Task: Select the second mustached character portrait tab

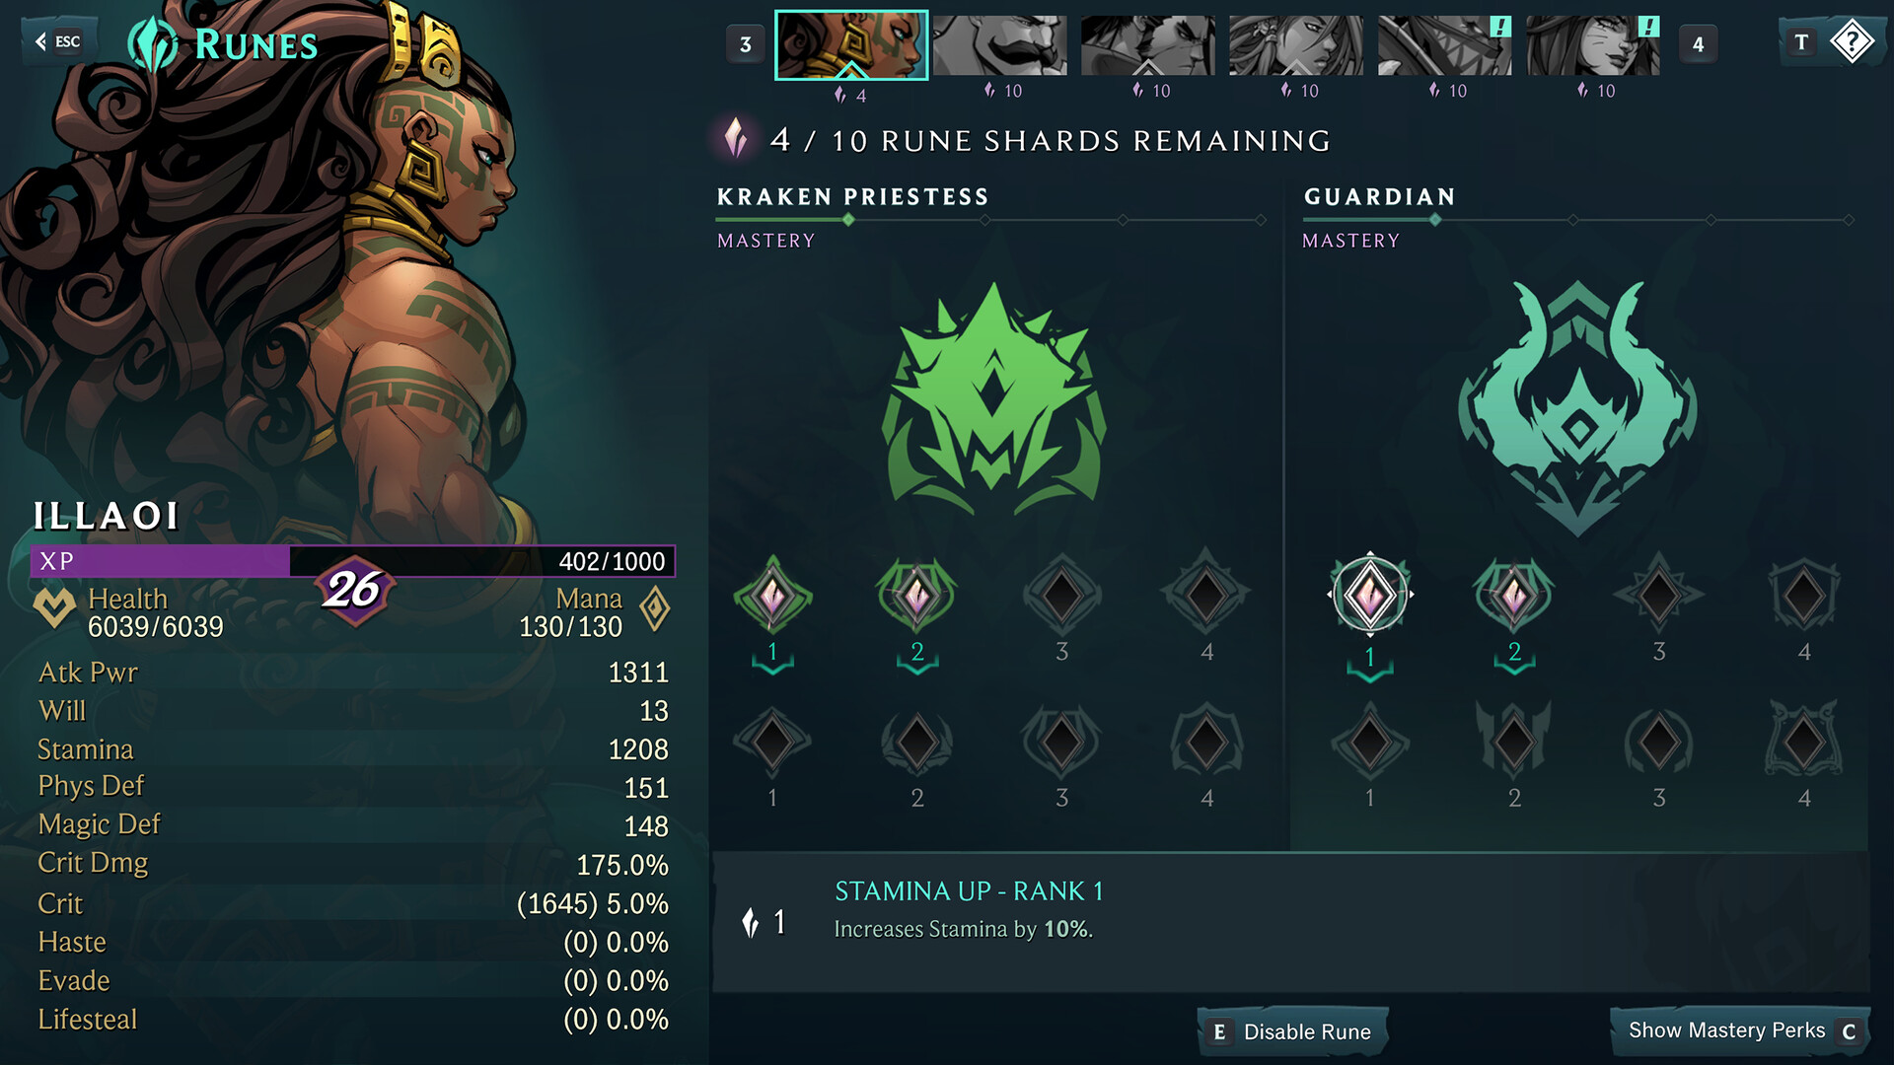Action: pos(999,45)
